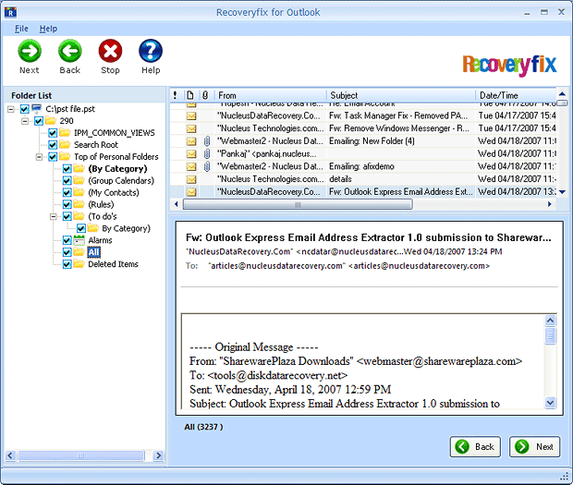This screenshot has height=485, width=573.
Task: Collapse the 290 folder node
Action: [x=25, y=121]
